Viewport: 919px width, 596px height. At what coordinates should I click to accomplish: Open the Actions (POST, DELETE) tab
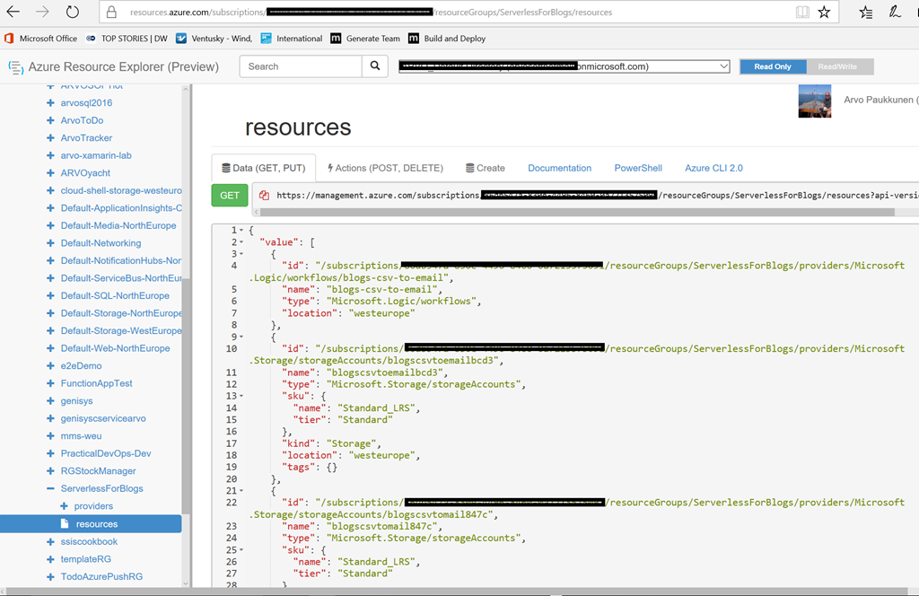[x=385, y=168]
